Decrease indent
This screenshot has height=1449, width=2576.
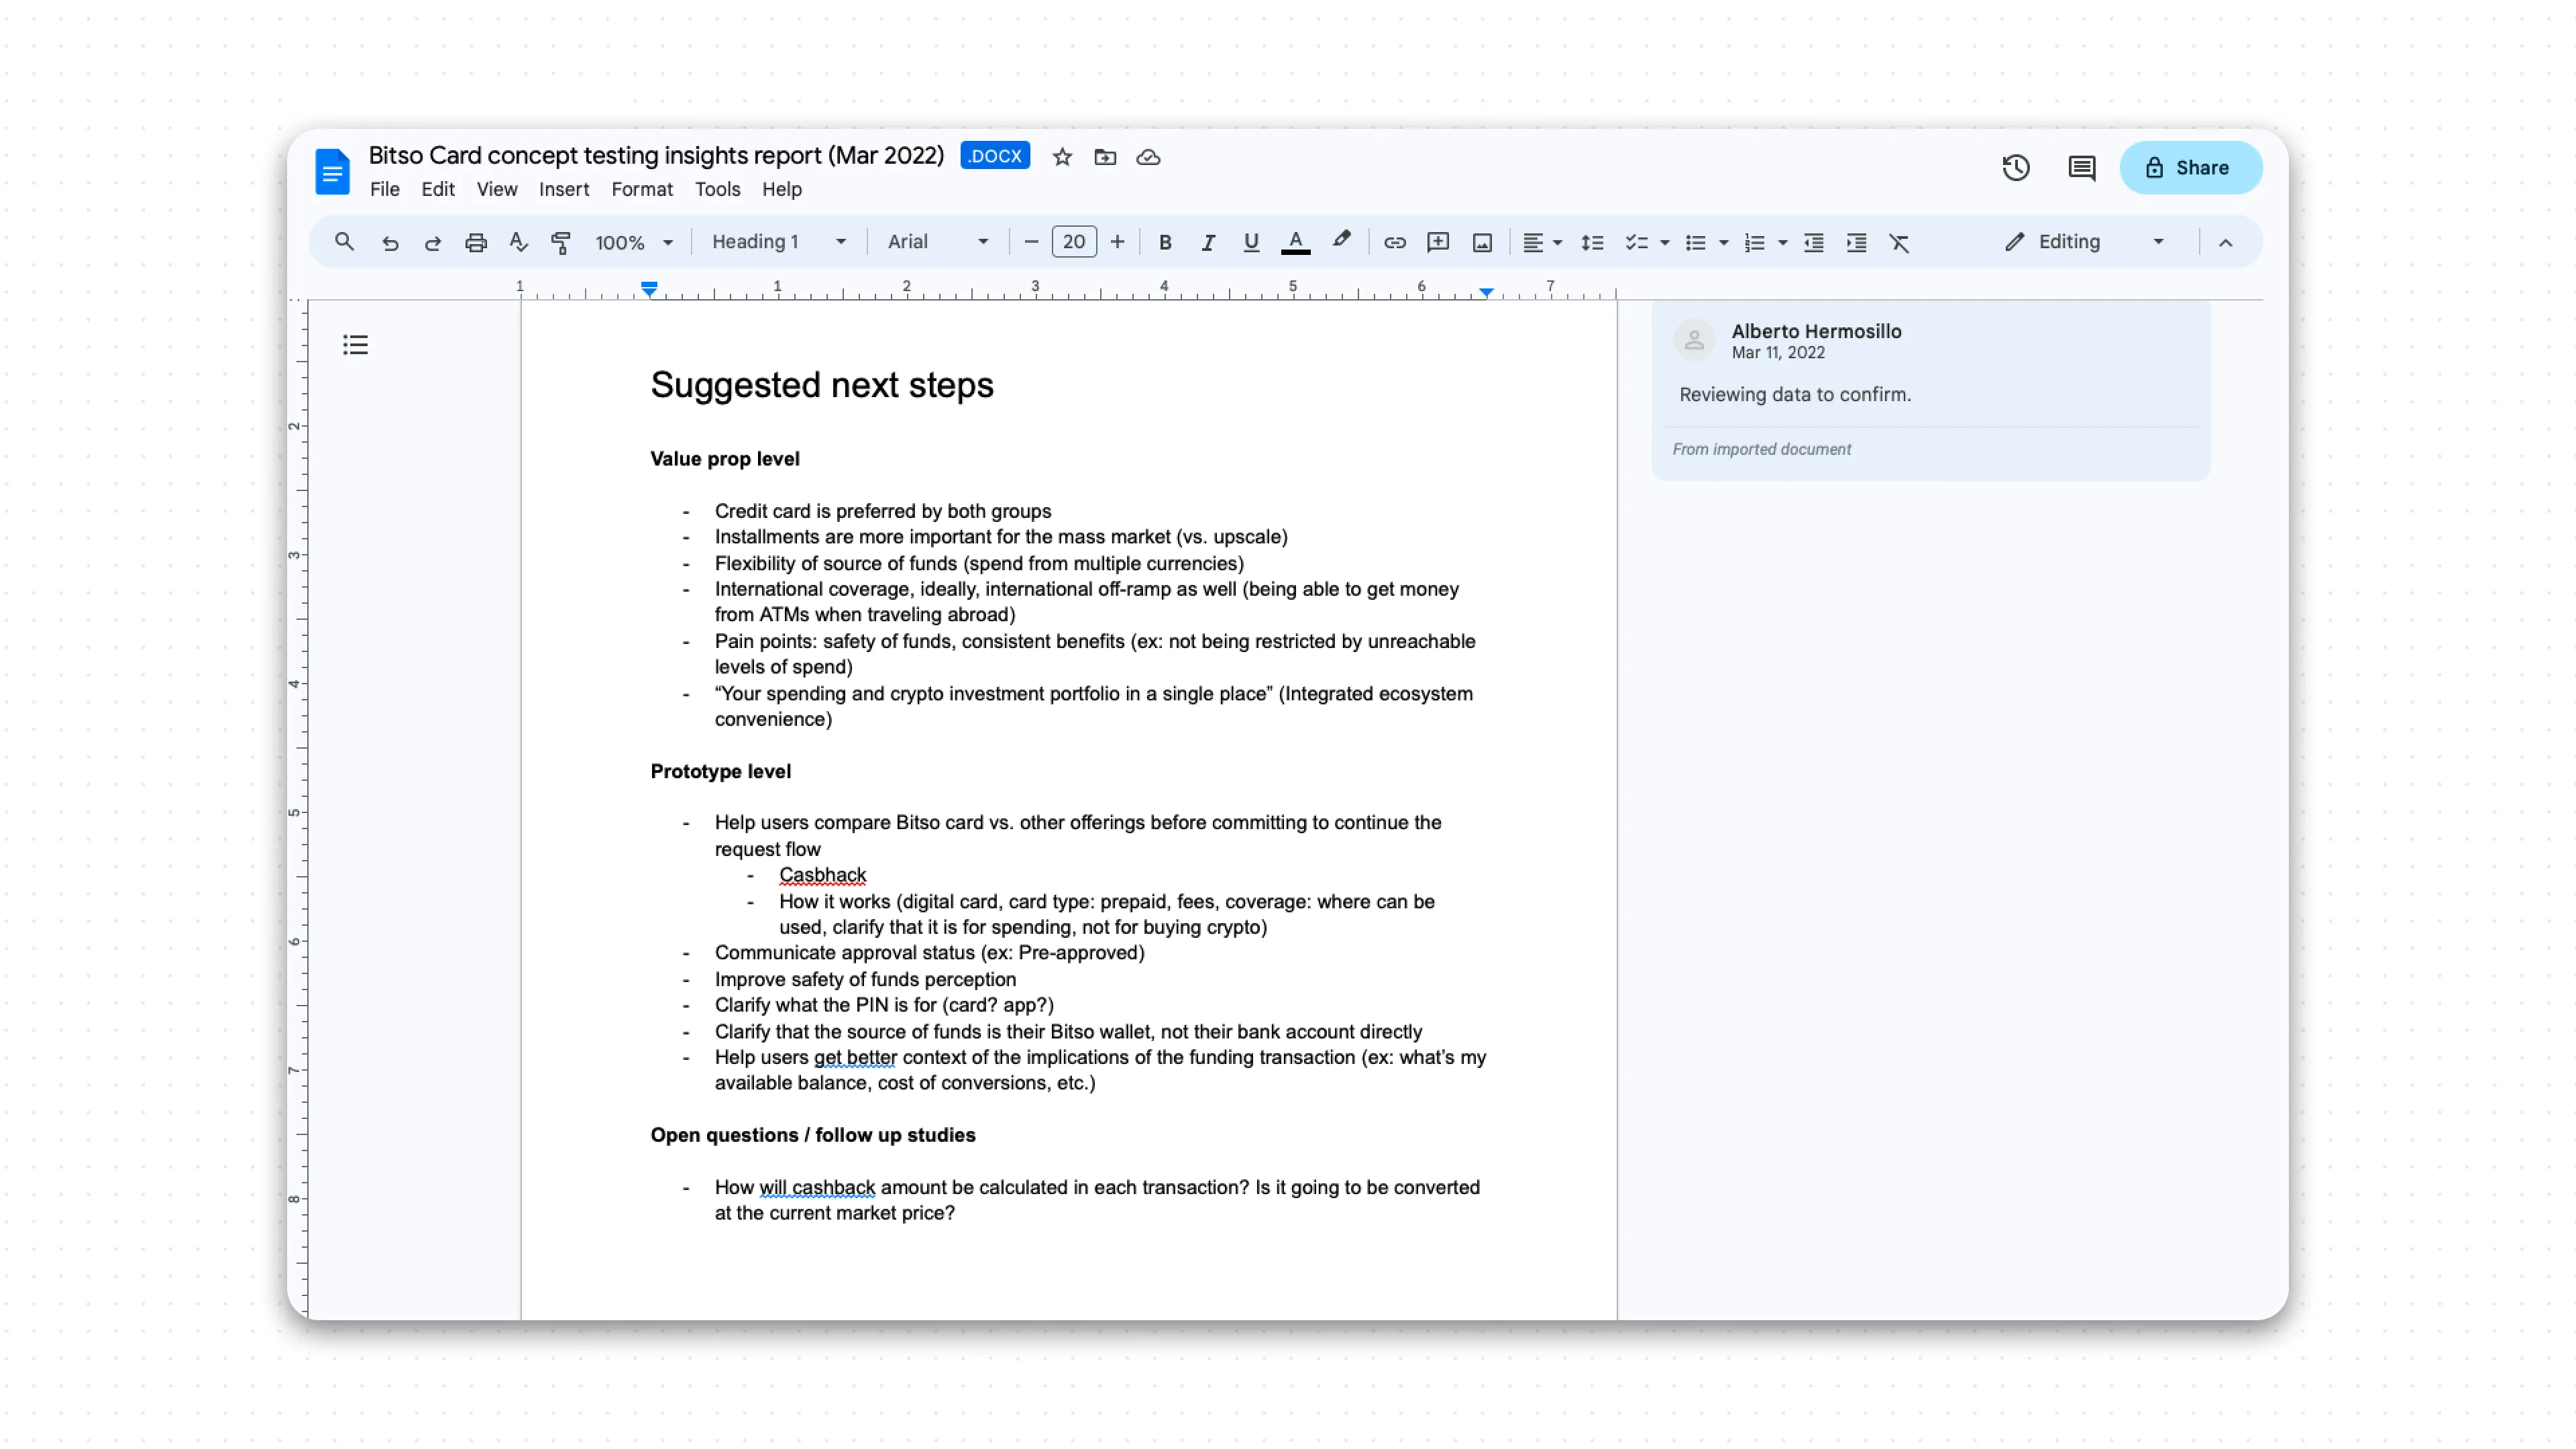coord(1813,242)
